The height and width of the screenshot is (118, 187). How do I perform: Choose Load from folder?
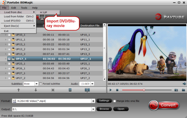click(x=18, y=16)
